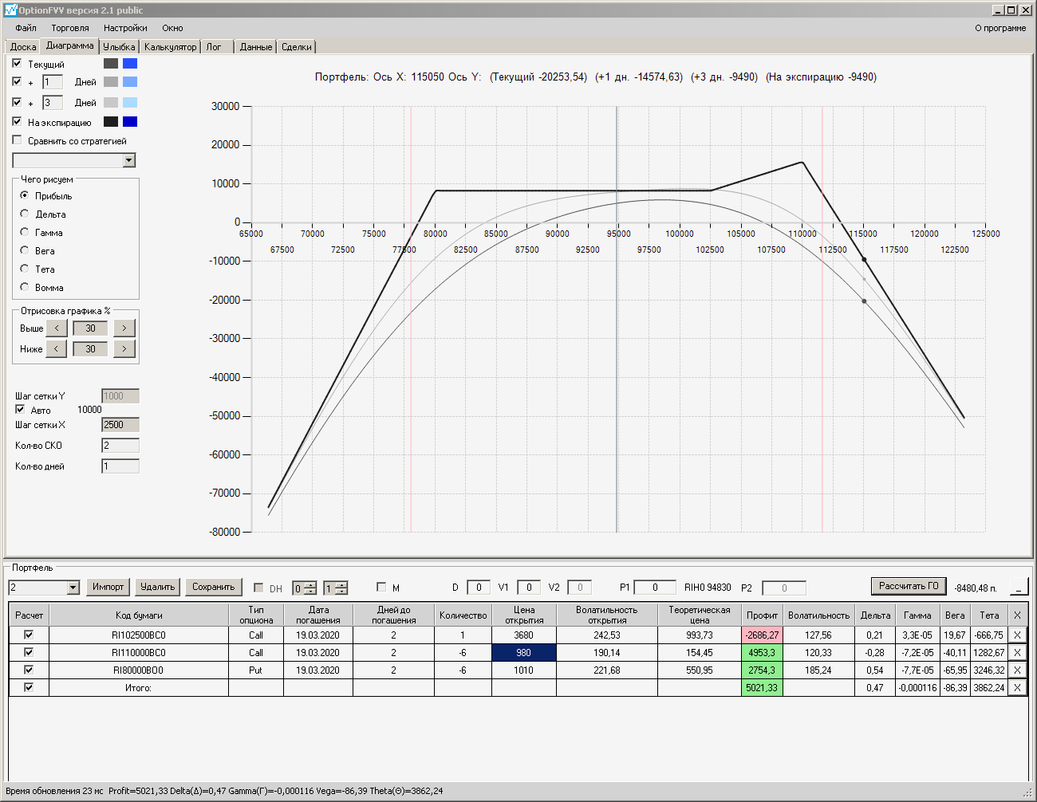Image resolution: width=1037 pixels, height=802 pixels.
Task: Click the dark blue swatch for На экспирацию
Action: coord(130,121)
